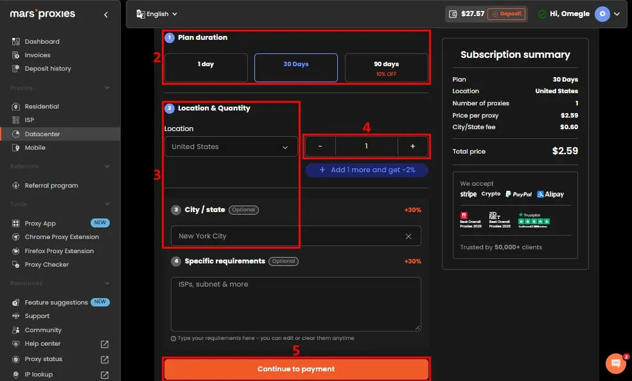Expand the English language selector
The width and height of the screenshot is (632, 381).
(x=157, y=14)
